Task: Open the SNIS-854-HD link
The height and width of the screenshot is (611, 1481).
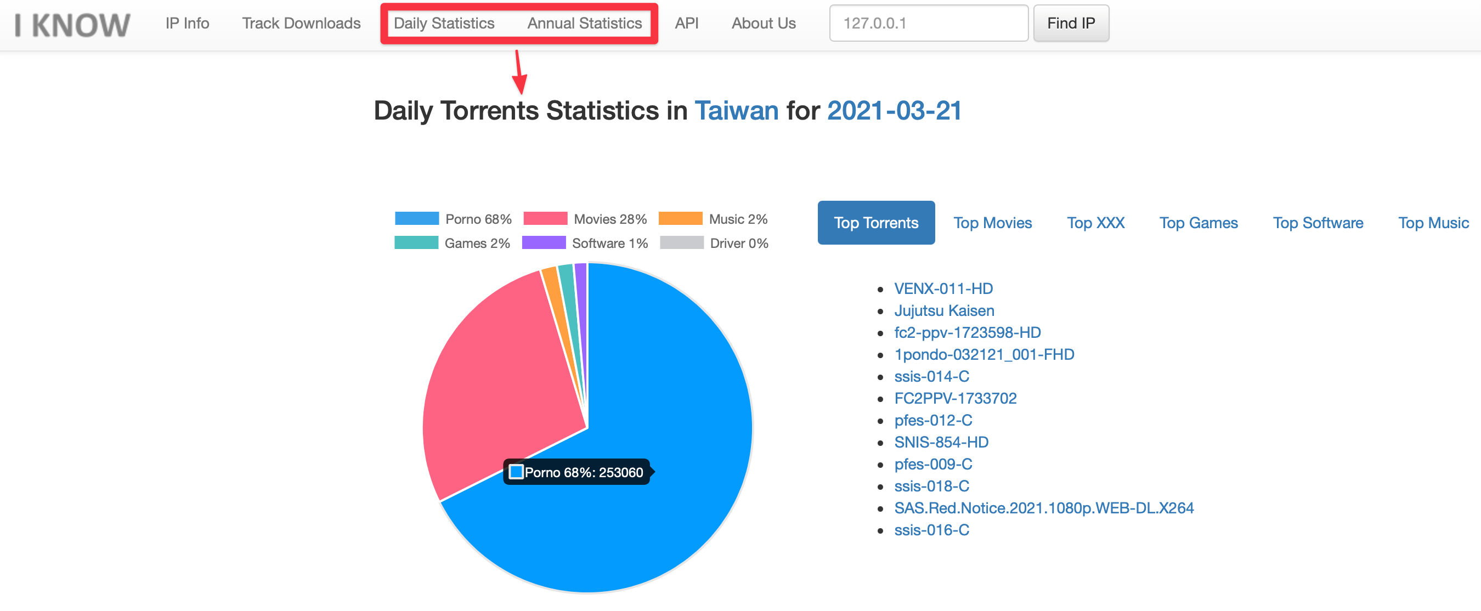Action: click(x=941, y=442)
